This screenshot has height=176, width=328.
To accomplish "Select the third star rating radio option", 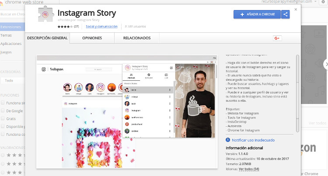I will point(3,173).
